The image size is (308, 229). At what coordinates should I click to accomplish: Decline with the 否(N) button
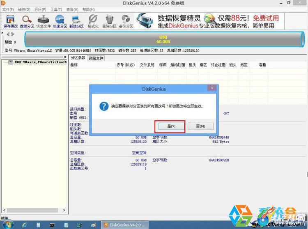200,126
